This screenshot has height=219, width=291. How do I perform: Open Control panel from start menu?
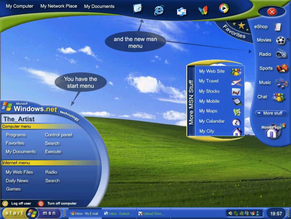coord(58,135)
